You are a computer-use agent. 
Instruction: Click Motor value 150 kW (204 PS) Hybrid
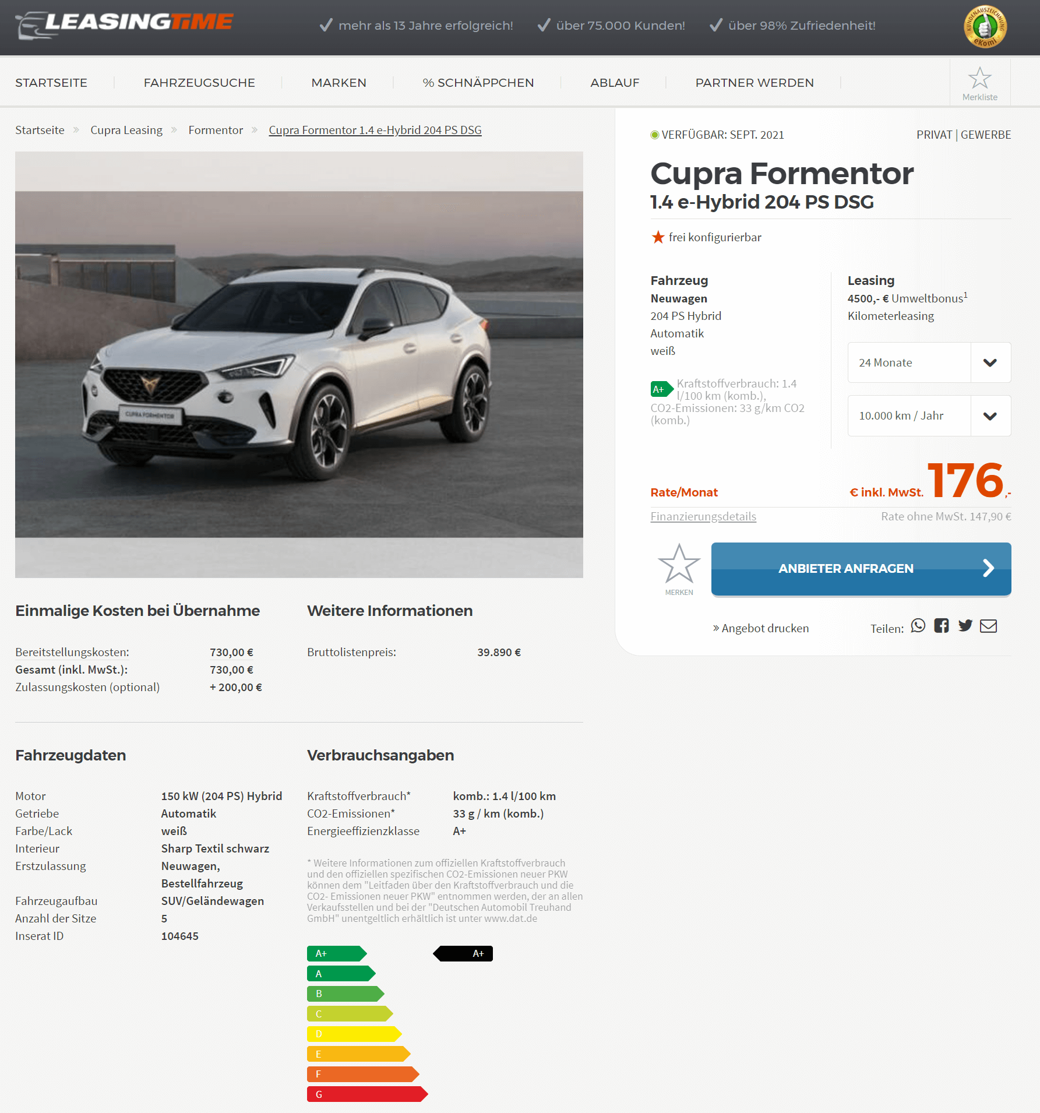coord(221,796)
